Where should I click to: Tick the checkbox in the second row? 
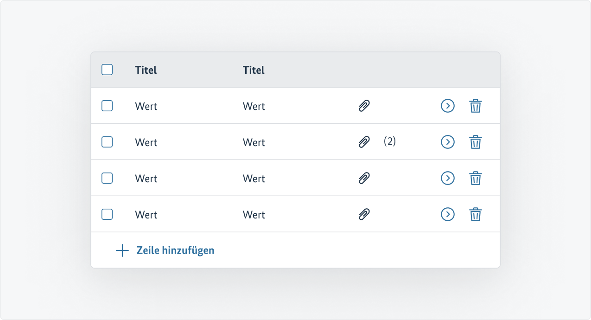(x=107, y=142)
